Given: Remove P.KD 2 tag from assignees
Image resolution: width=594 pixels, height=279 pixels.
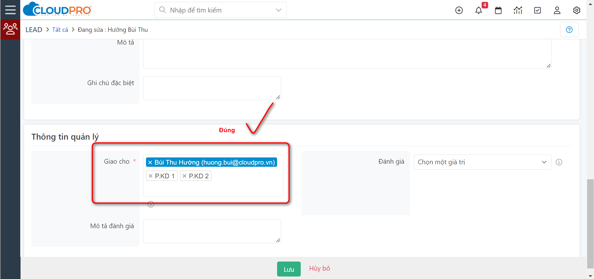Looking at the screenshot, I should pos(185,176).
